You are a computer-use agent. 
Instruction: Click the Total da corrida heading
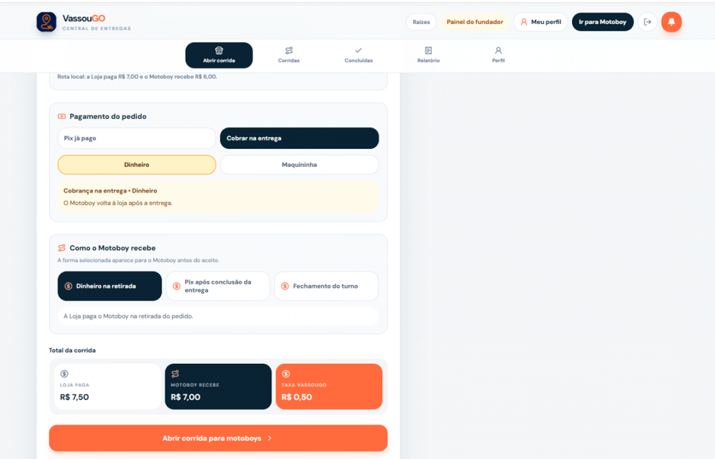[72, 350]
